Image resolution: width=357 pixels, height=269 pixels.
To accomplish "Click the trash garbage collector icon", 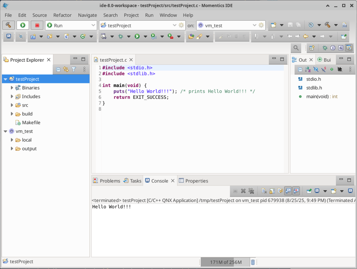I will point(253,262).
